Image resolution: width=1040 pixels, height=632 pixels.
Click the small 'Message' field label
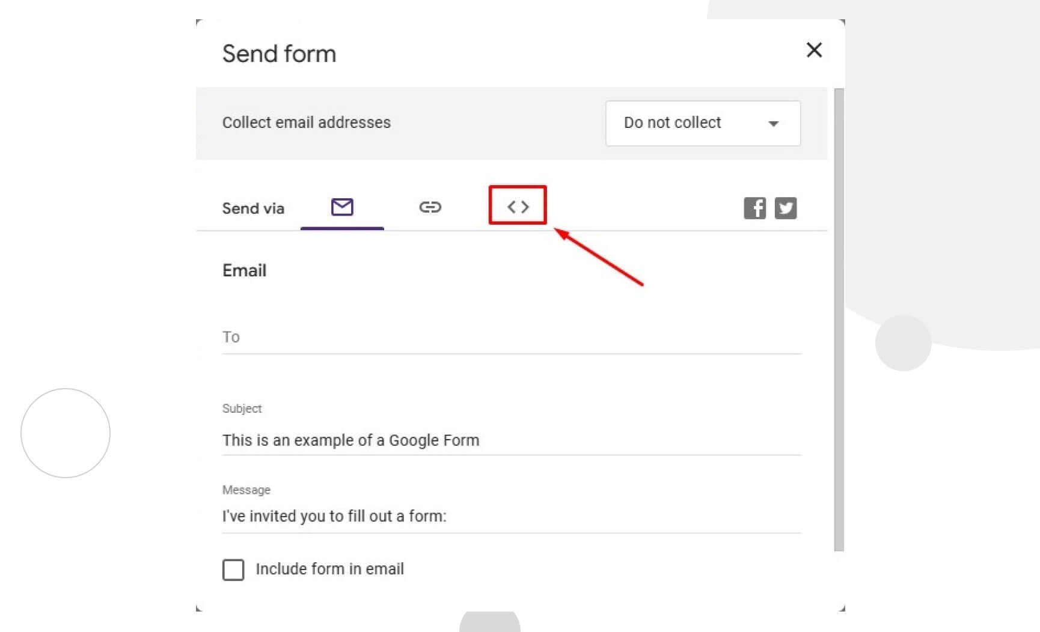[x=246, y=490]
